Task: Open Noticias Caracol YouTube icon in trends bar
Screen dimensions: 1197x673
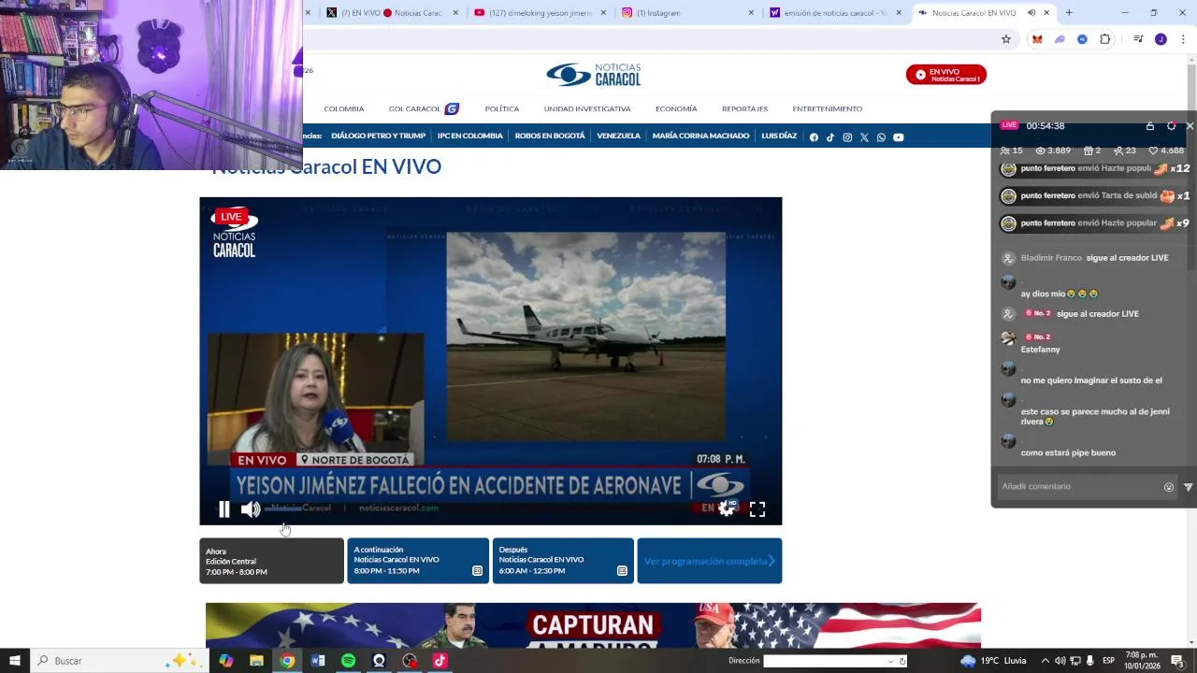Action: tap(898, 137)
